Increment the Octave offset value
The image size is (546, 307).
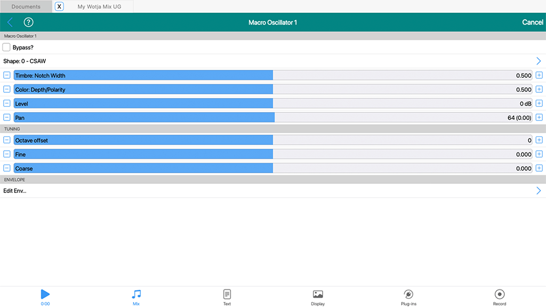tap(539, 140)
